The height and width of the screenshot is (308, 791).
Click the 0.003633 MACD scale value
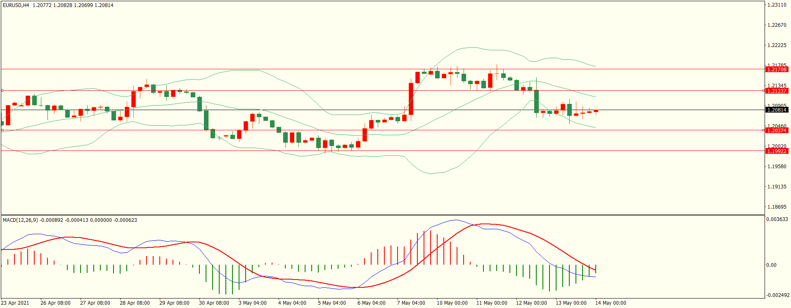tap(777, 219)
